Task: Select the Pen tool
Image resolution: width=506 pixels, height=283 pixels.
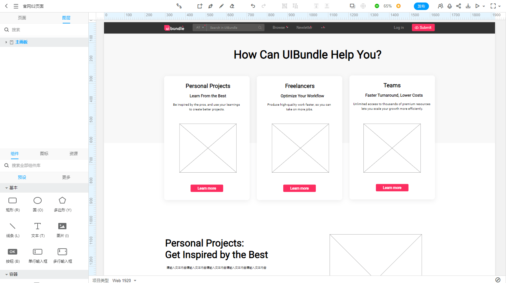Action: point(211,6)
